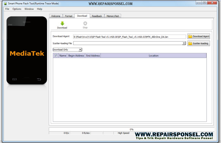Click the End Address column header
The image size is (221, 143).
coord(93,55)
